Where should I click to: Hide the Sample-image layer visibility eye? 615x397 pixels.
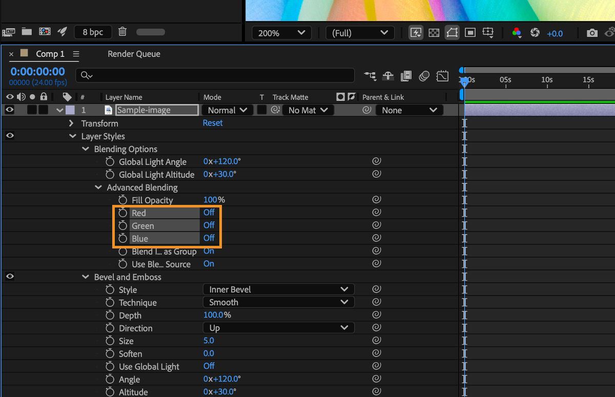9,110
